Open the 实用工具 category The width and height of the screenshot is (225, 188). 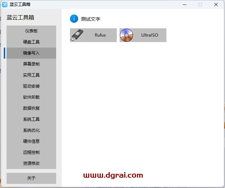point(31,75)
